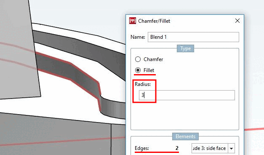Click the Edges count value 2
This screenshot has width=264, height=155.
point(177,148)
